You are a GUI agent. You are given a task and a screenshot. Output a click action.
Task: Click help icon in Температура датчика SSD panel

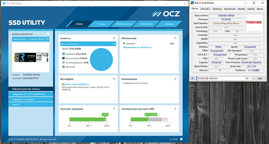click(175, 109)
